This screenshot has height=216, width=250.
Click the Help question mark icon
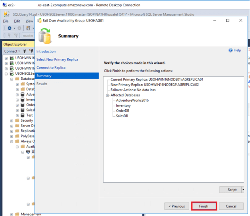(230, 50)
